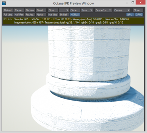Image resolution: width=147 pixels, height=133 pixels.
Task: Toggle Fix Aspect option
Action: point(30,15)
